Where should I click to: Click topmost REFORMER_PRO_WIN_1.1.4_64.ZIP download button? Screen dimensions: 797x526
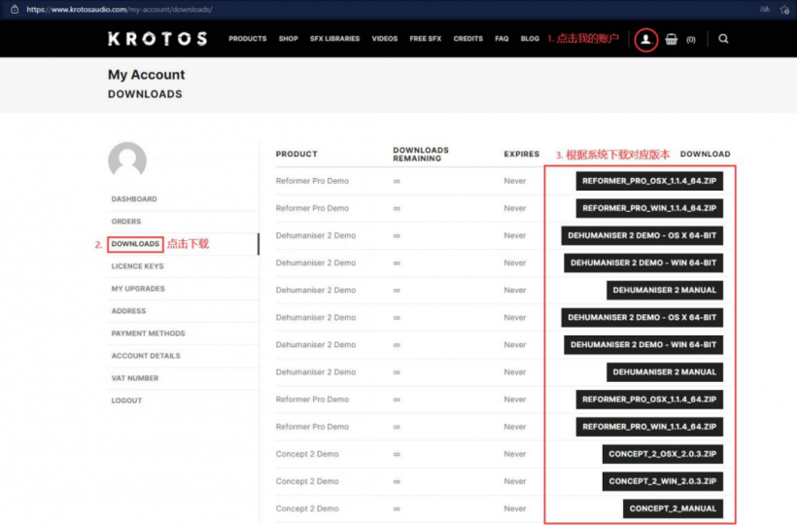649,208
